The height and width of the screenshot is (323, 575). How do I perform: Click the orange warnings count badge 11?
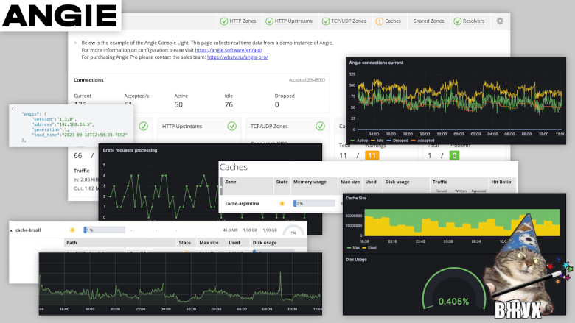[372, 155]
